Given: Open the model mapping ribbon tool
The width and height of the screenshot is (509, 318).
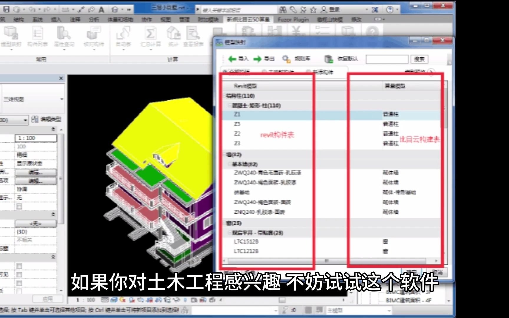Looking at the screenshot, I should (x=11, y=37).
